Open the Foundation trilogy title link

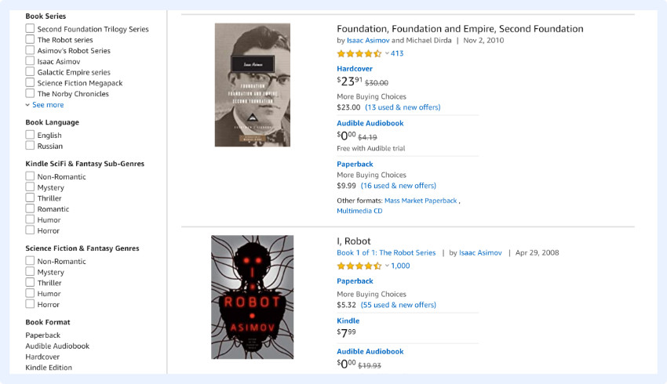coord(460,29)
